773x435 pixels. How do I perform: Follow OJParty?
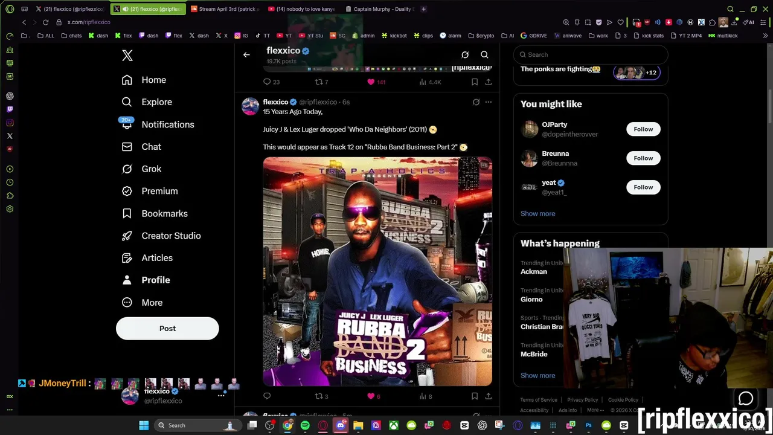tap(643, 129)
